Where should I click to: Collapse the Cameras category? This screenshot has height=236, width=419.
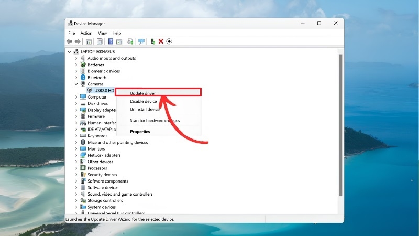tap(76, 84)
